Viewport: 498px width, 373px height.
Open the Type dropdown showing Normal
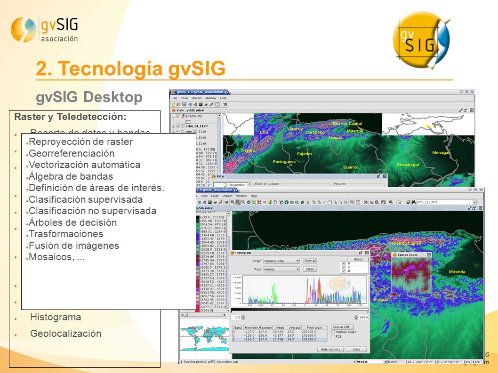[281, 269]
